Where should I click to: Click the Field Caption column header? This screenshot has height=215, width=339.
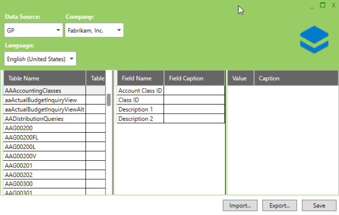[194, 78]
